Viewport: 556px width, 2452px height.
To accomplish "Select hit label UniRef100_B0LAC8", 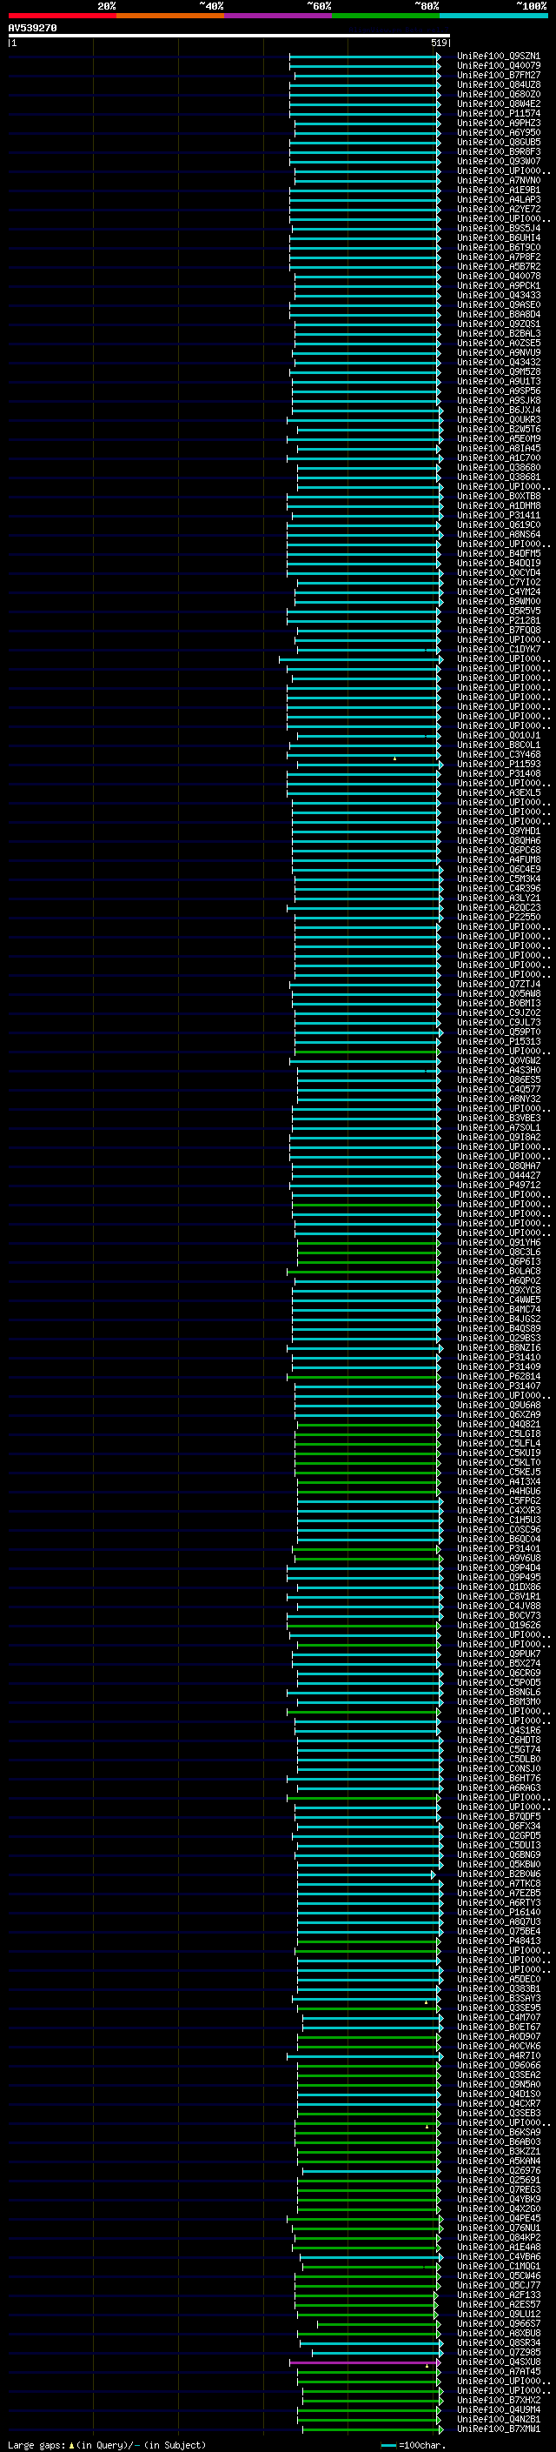I will pyautogui.click(x=499, y=1271).
